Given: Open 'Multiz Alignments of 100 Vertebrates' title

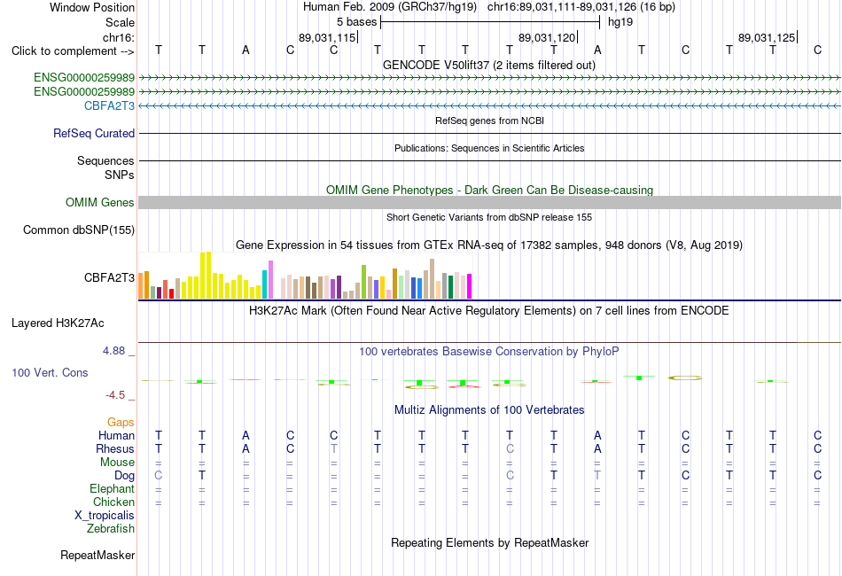Looking at the screenshot, I should (489, 410).
